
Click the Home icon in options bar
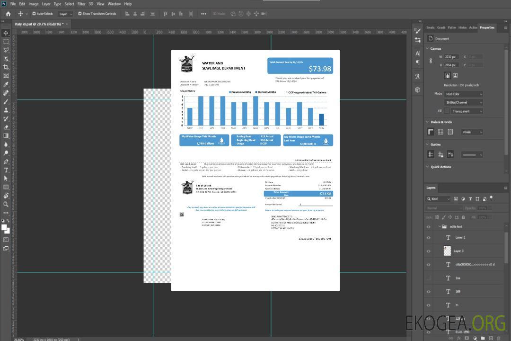(8, 14)
